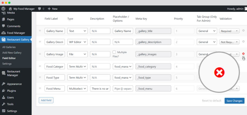Open the Required validation dropdown
247x115 pixels.
(229, 31)
